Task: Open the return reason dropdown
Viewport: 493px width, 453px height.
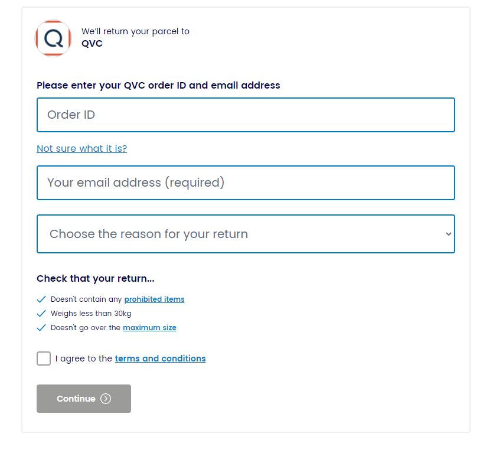Action: click(246, 234)
